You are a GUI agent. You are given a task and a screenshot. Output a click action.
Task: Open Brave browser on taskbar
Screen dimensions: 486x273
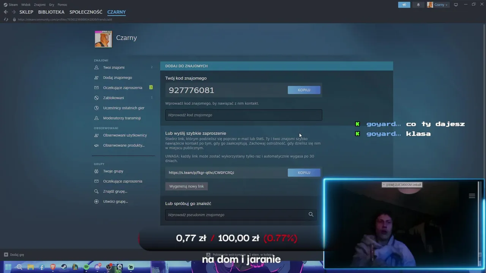tap(53, 267)
